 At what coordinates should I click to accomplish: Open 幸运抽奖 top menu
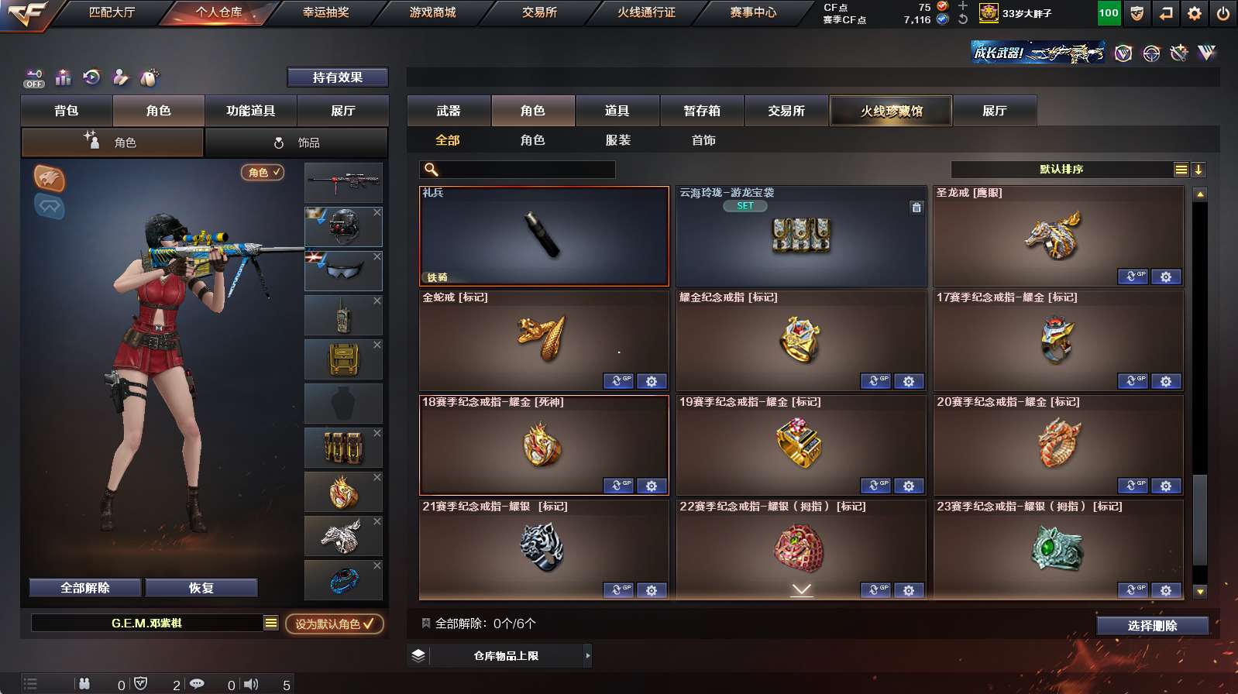tap(325, 12)
